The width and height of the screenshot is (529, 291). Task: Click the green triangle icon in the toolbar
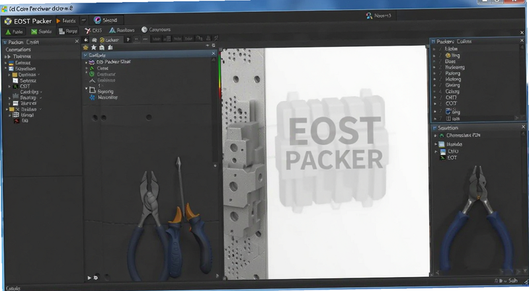point(8,32)
